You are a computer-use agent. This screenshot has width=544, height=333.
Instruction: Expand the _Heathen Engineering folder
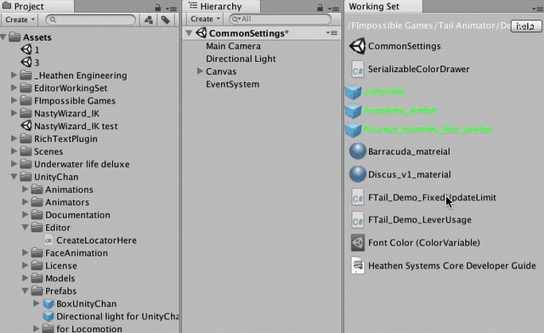(x=14, y=75)
